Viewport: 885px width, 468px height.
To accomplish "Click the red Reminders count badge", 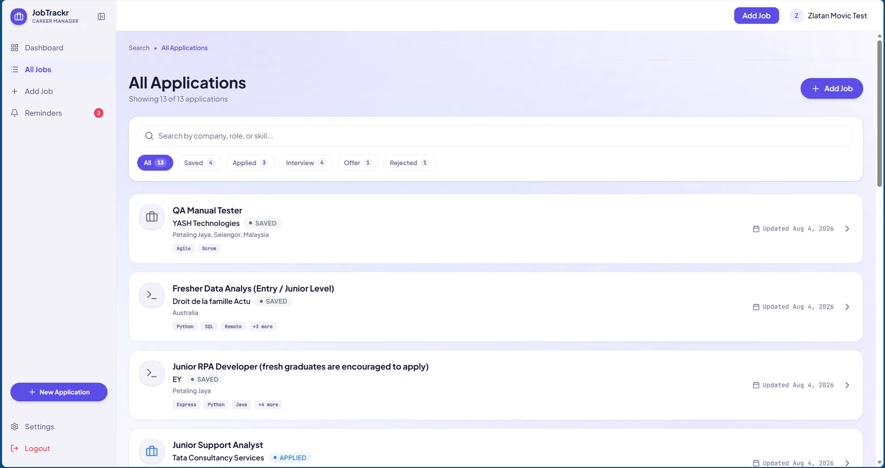I will point(99,113).
